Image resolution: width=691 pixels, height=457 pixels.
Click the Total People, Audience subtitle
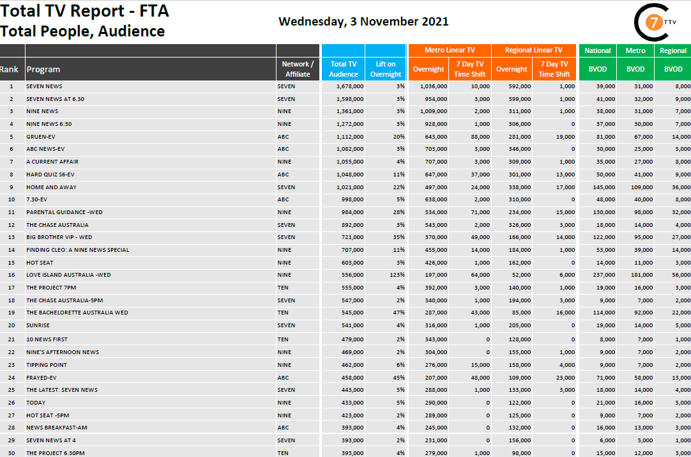pos(82,31)
